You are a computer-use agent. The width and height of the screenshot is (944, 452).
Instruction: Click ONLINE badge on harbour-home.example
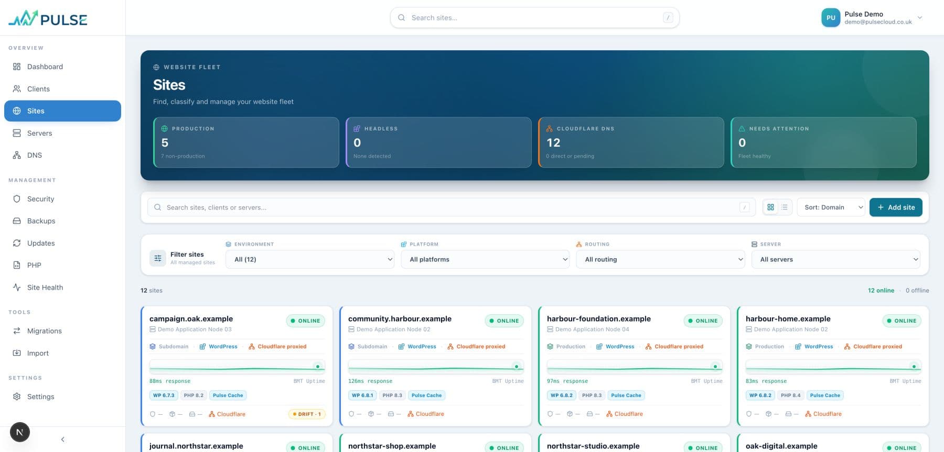pyautogui.click(x=902, y=321)
